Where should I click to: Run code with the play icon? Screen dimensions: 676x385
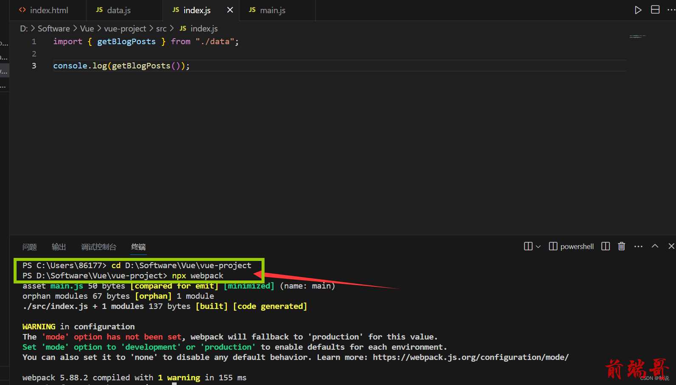[x=638, y=10]
